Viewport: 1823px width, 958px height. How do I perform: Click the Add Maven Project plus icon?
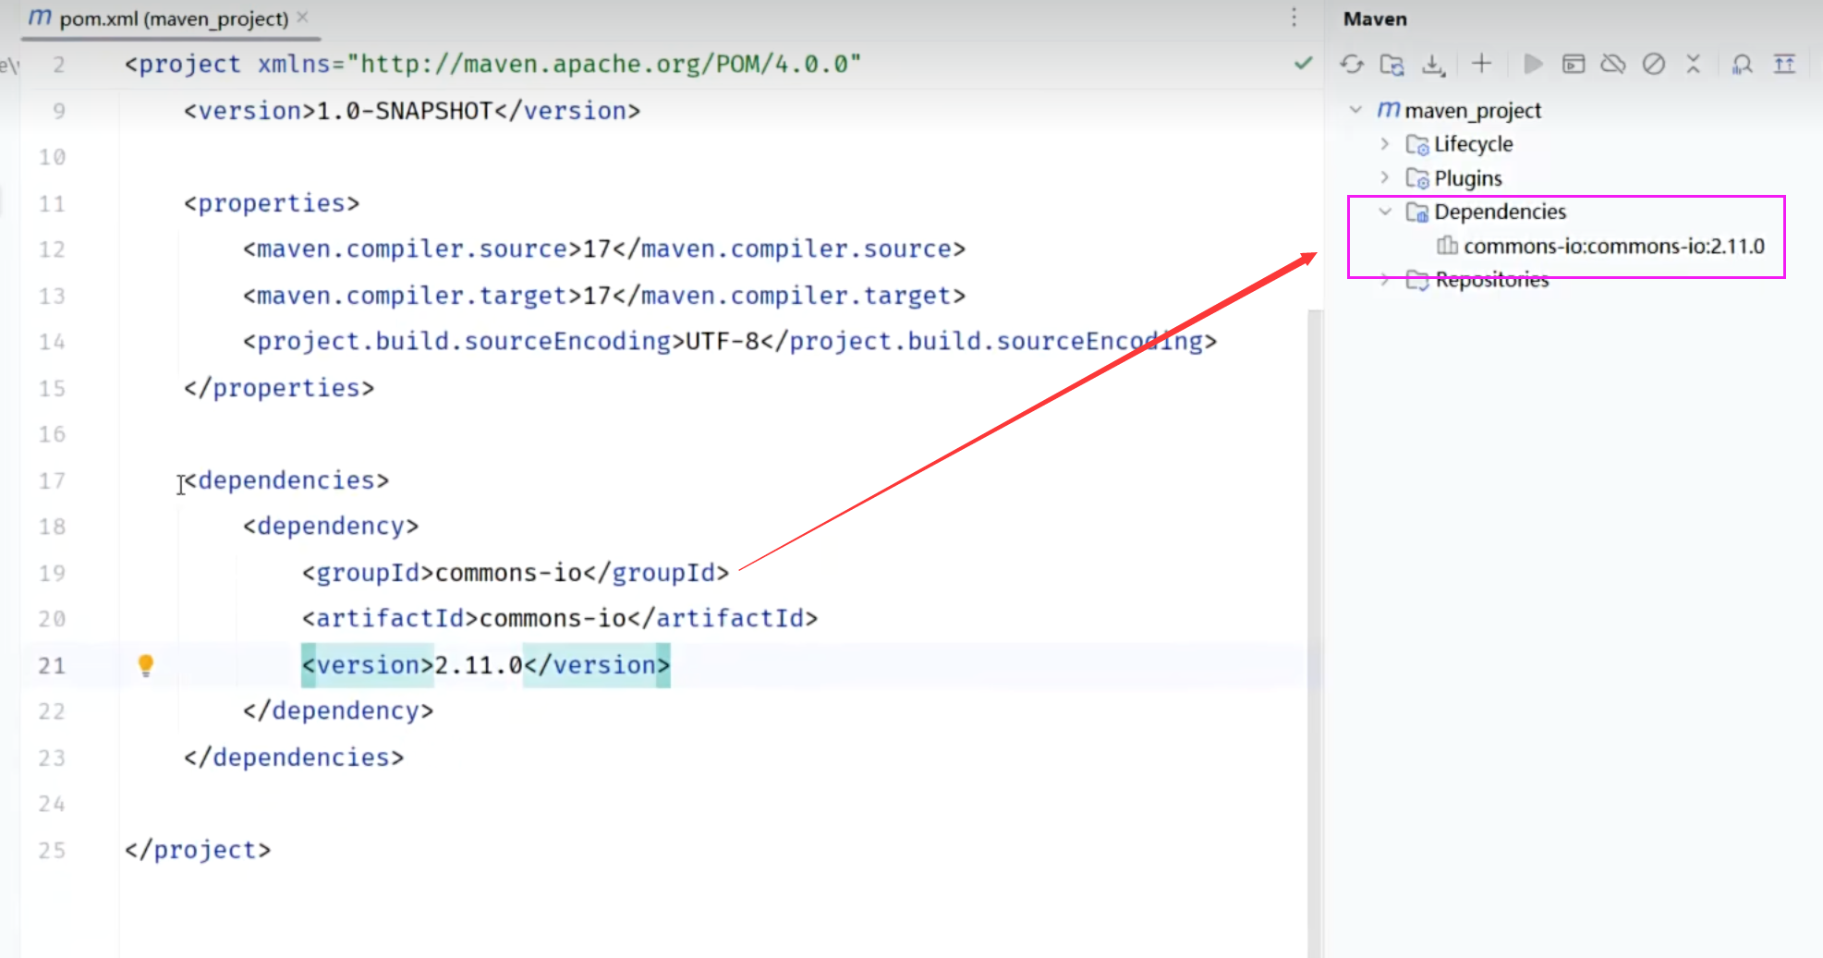1481,64
